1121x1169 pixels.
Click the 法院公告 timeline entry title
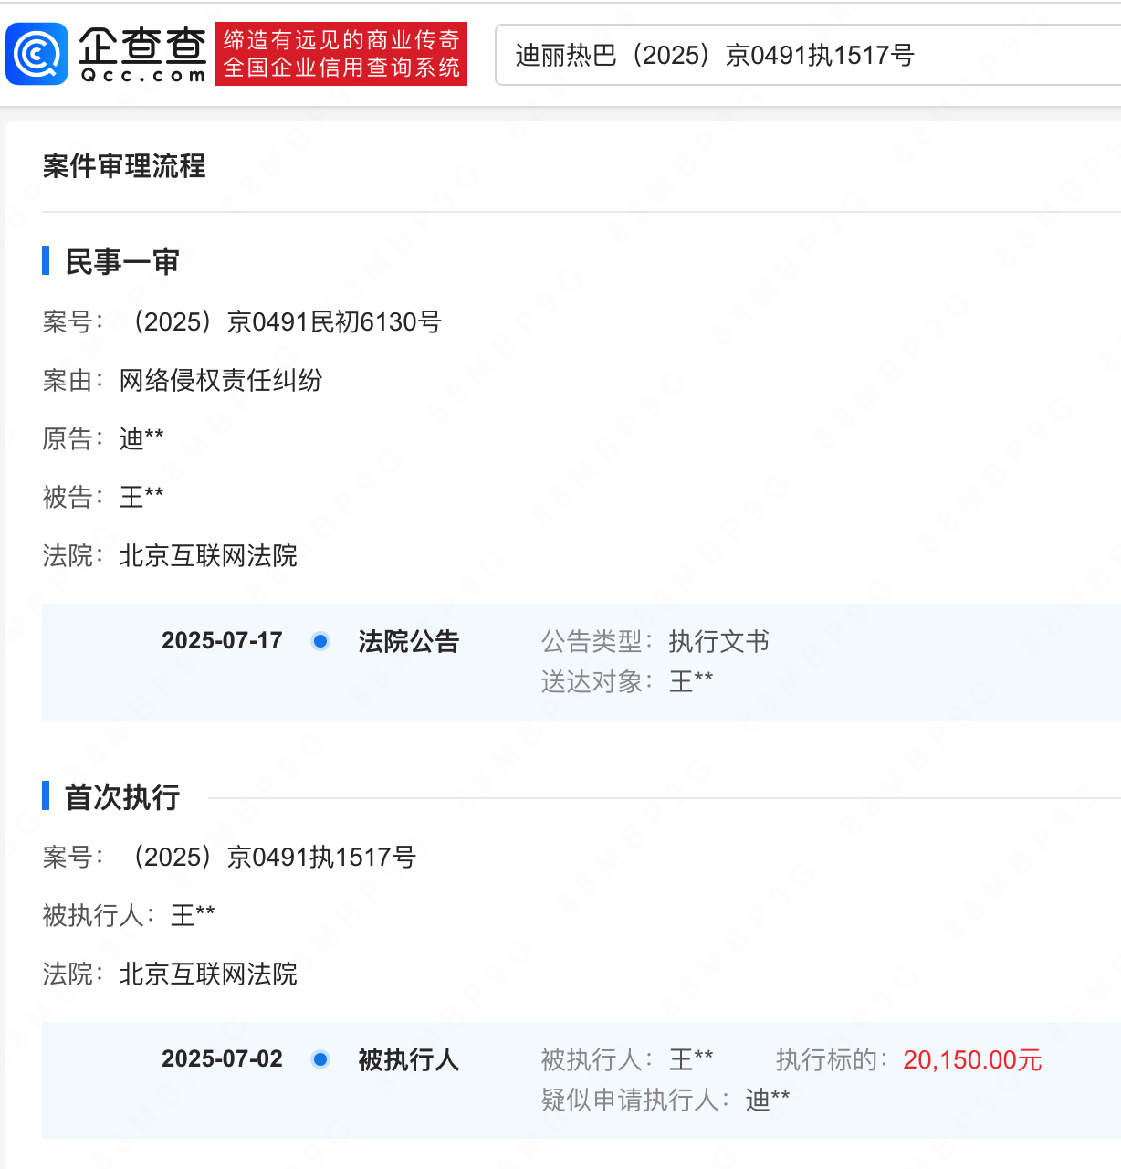click(x=408, y=641)
